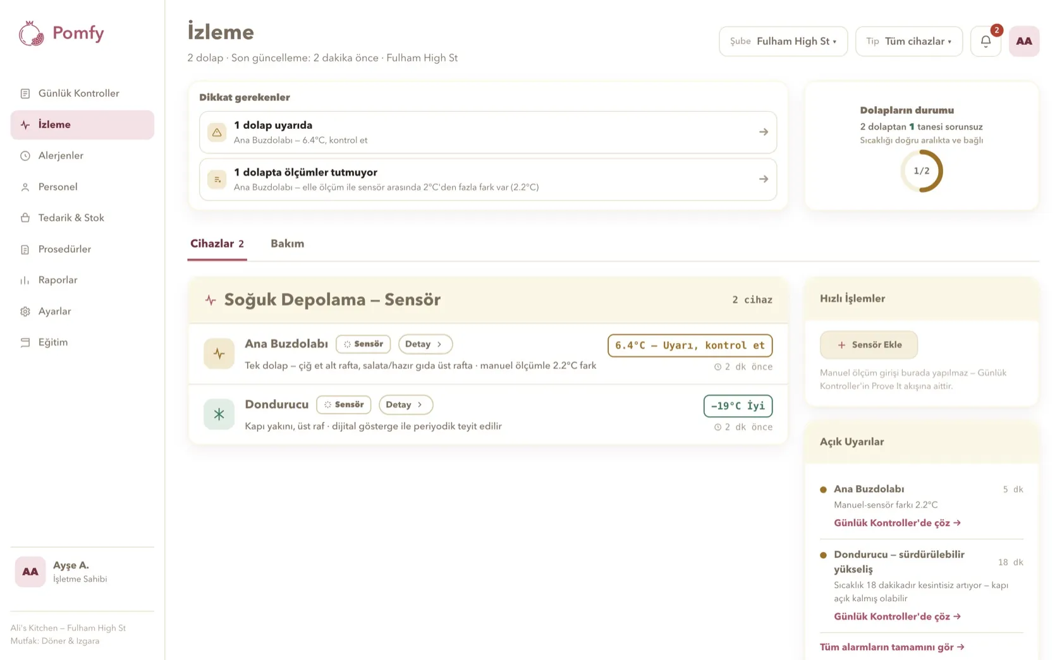Click the 2 cihaz count label

pos(752,300)
